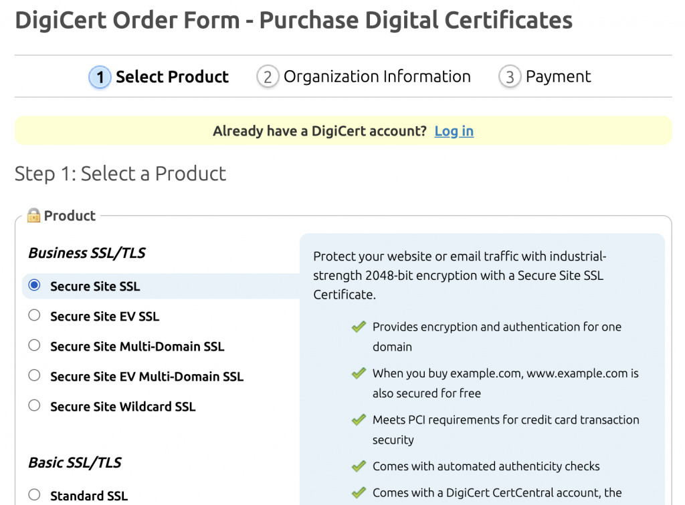Click the Log in link
Viewport: 685px width, 505px height.
point(454,131)
